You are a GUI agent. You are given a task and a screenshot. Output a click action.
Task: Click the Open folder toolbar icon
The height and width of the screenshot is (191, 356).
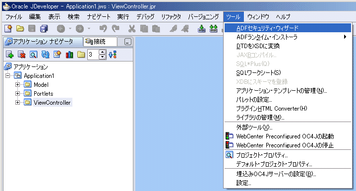[20, 29]
